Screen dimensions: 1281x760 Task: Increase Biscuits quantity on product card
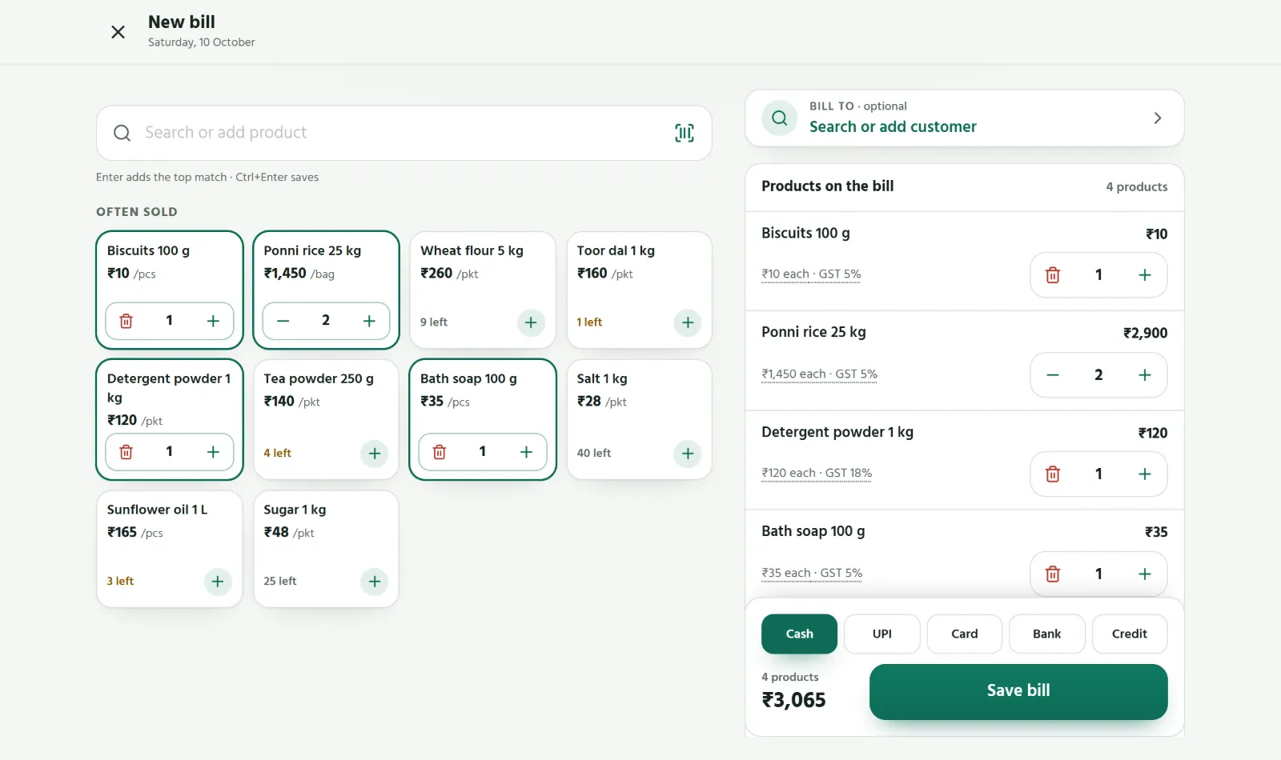point(213,321)
